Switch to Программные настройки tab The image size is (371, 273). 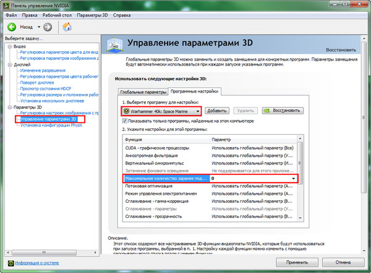(x=195, y=91)
